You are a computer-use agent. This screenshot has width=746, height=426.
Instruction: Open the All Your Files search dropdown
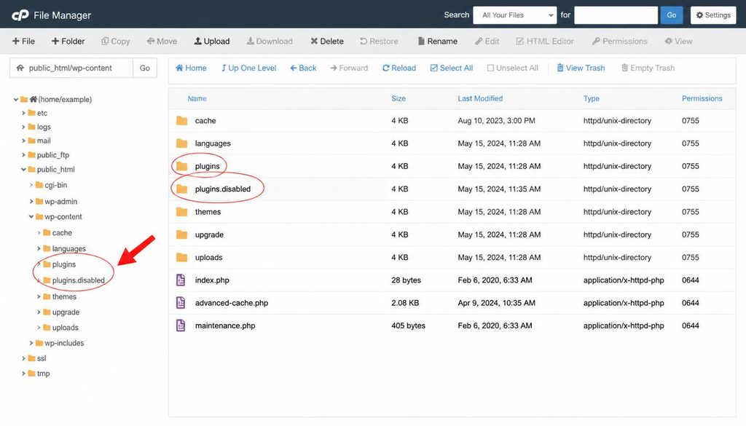(x=515, y=15)
